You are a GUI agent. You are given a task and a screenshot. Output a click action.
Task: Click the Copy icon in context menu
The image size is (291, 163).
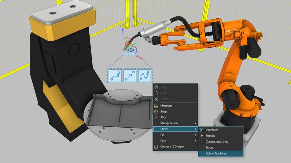(x=156, y=87)
